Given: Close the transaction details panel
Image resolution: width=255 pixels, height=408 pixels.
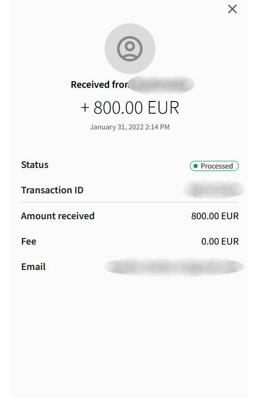Looking at the screenshot, I should tap(232, 9).
